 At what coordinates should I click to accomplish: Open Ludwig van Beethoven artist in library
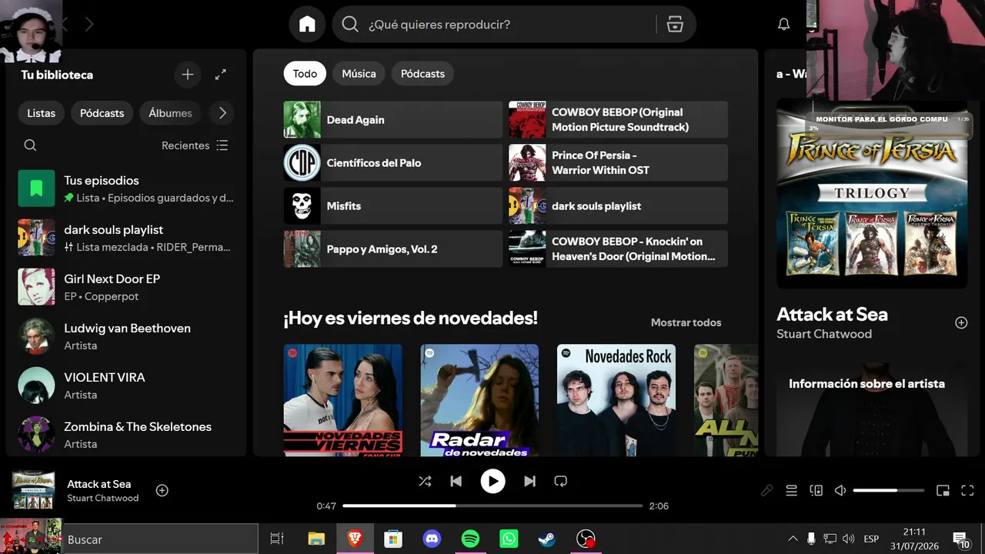point(126,336)
